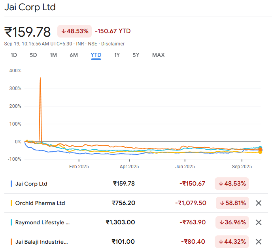Show the 1Y chart range
272x250 pixels.
[117, 55]
